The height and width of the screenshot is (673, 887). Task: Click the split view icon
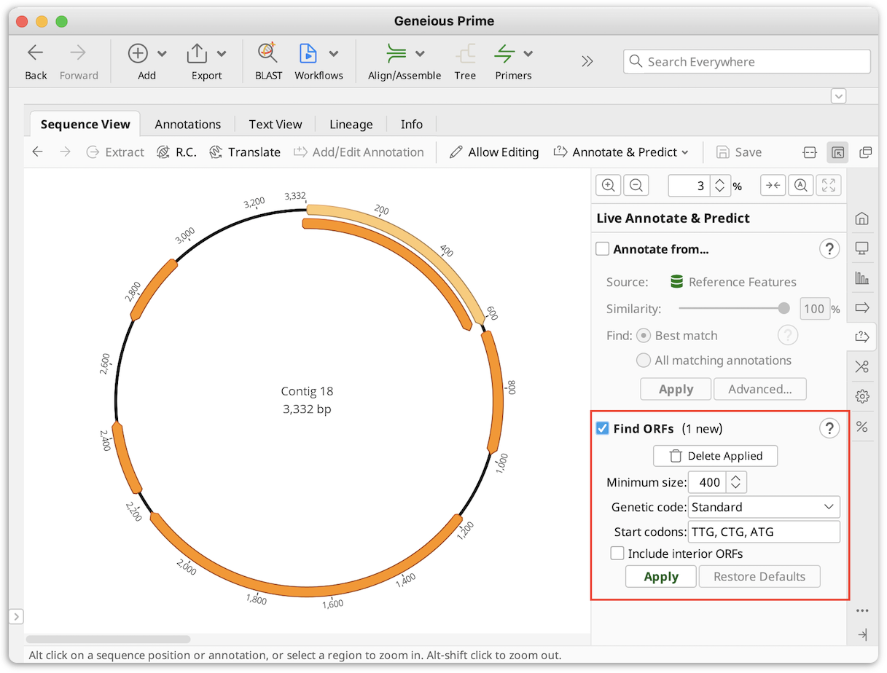809,152
